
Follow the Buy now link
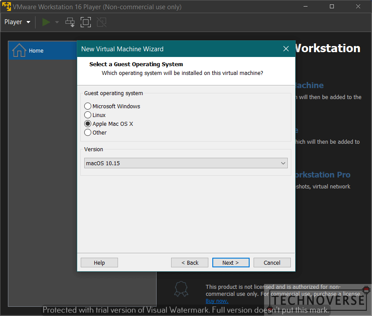pos(217,301)
